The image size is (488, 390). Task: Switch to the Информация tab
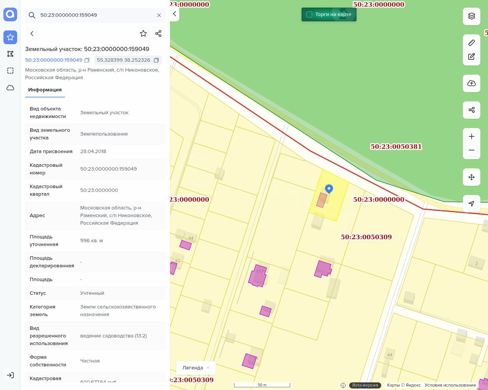tap(45, 90)
